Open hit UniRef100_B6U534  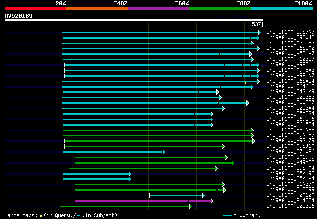click(x=290, y=125)
